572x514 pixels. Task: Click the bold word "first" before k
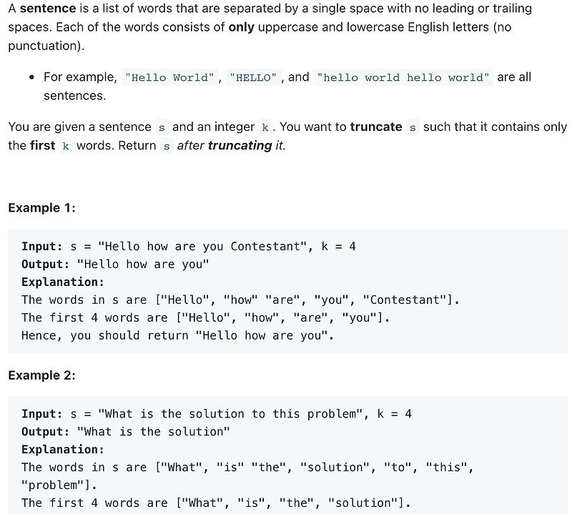coord(42,146)
